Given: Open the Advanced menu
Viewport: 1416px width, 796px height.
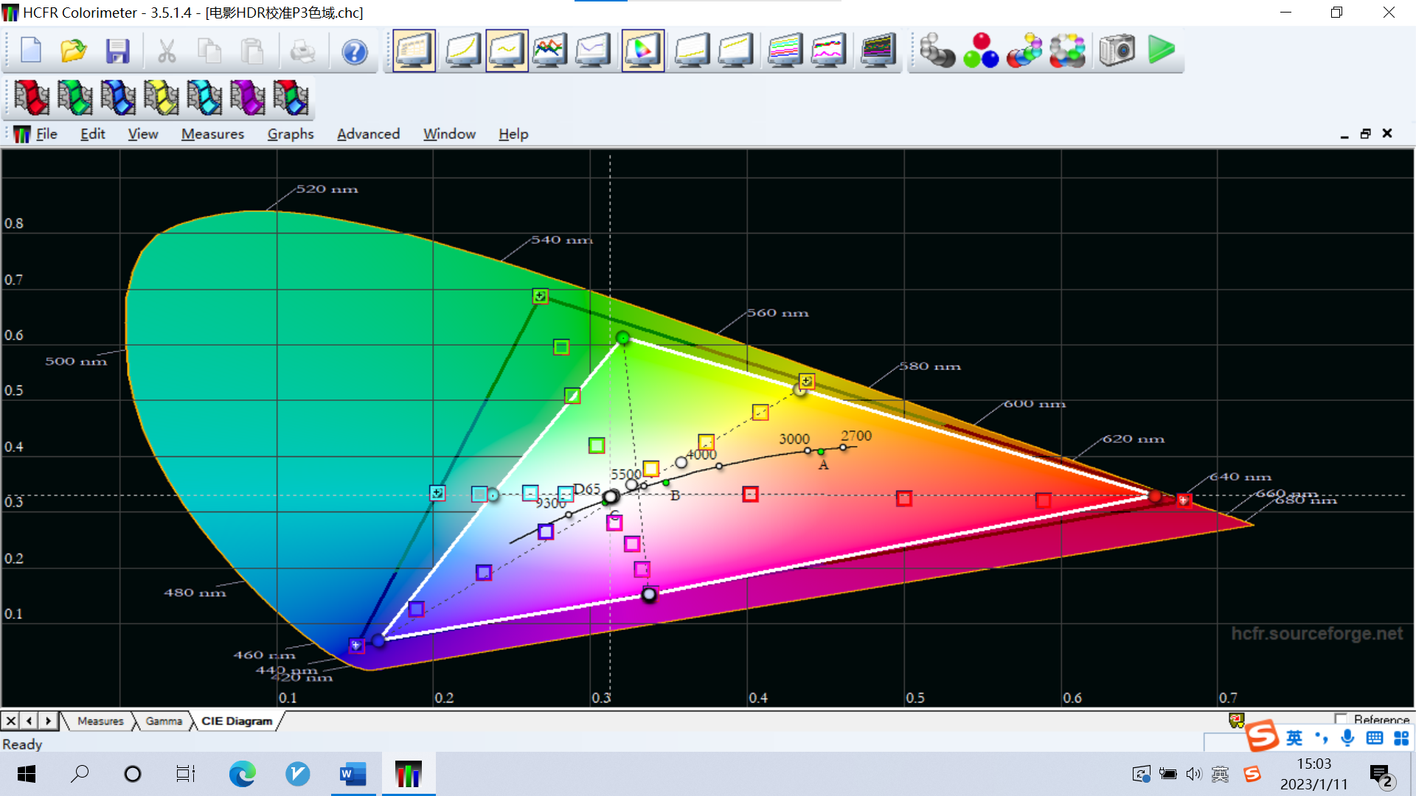Looking at the screenshot, I should [x=368, y=134].
